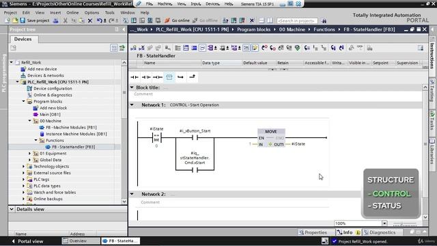Viewport: 437px width, 246px height.
Task: Click the Go online button
Action: pos(177,20)
